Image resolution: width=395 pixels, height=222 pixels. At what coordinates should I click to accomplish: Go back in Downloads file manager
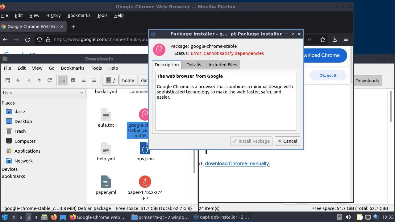click(18, 80)
